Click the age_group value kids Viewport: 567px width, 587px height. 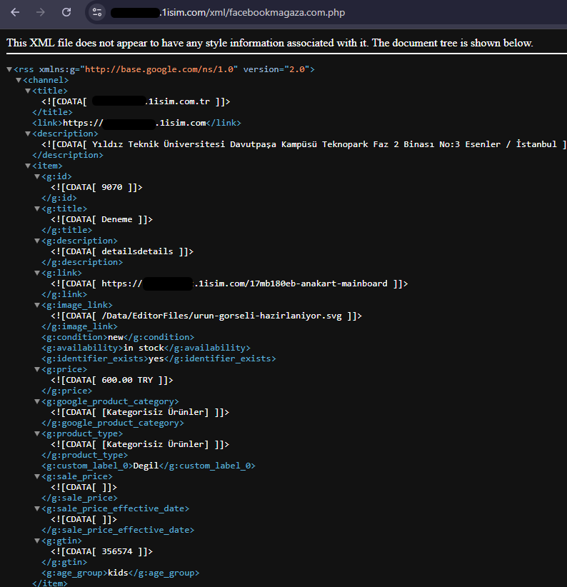click(x=118, y=573)
